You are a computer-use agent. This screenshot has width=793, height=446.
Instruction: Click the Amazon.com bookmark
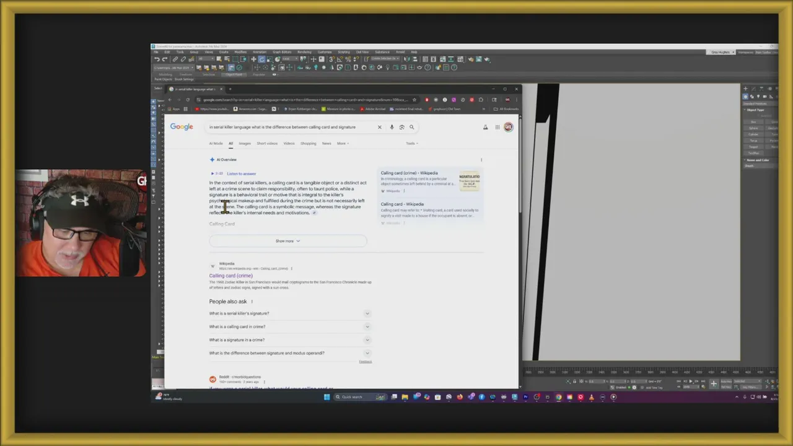[x=251, y=109]
